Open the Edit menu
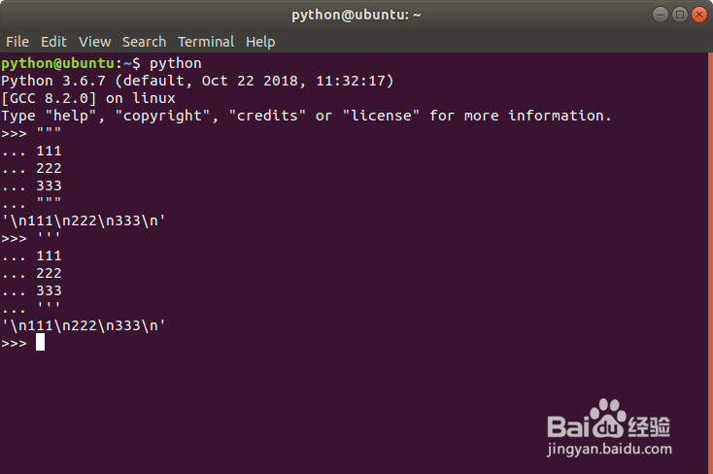The height and width of the screenshot is (474, 713). 53,42
